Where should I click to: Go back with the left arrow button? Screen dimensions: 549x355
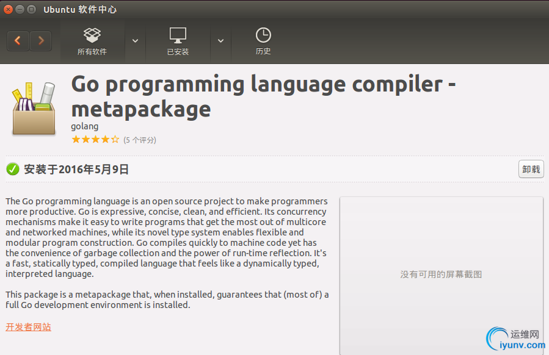[x=18, y=41]
